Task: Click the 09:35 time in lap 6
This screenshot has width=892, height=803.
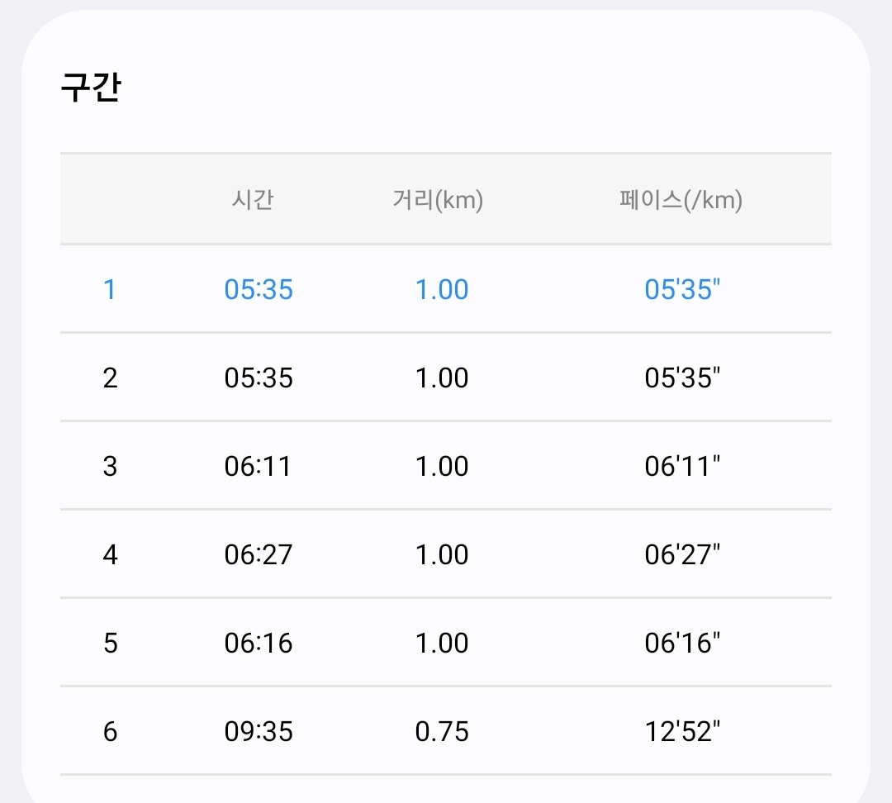Action: click(259, 732)
